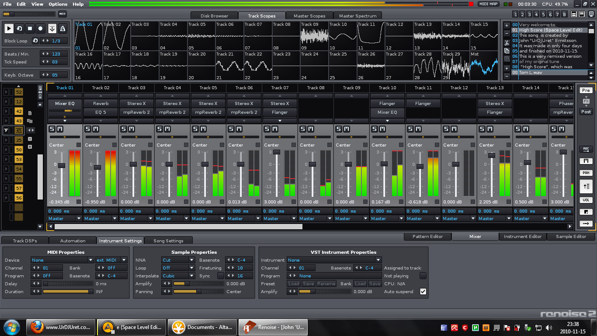Click the Firefox taskbar button
The image size is (597, 336).
point(61,327)
